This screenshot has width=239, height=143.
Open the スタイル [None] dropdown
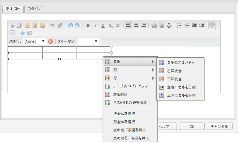tap(35, 41)
